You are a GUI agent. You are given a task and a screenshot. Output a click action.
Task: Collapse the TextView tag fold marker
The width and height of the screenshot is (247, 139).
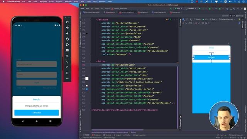pyautogui.click(x=91, y=20)
